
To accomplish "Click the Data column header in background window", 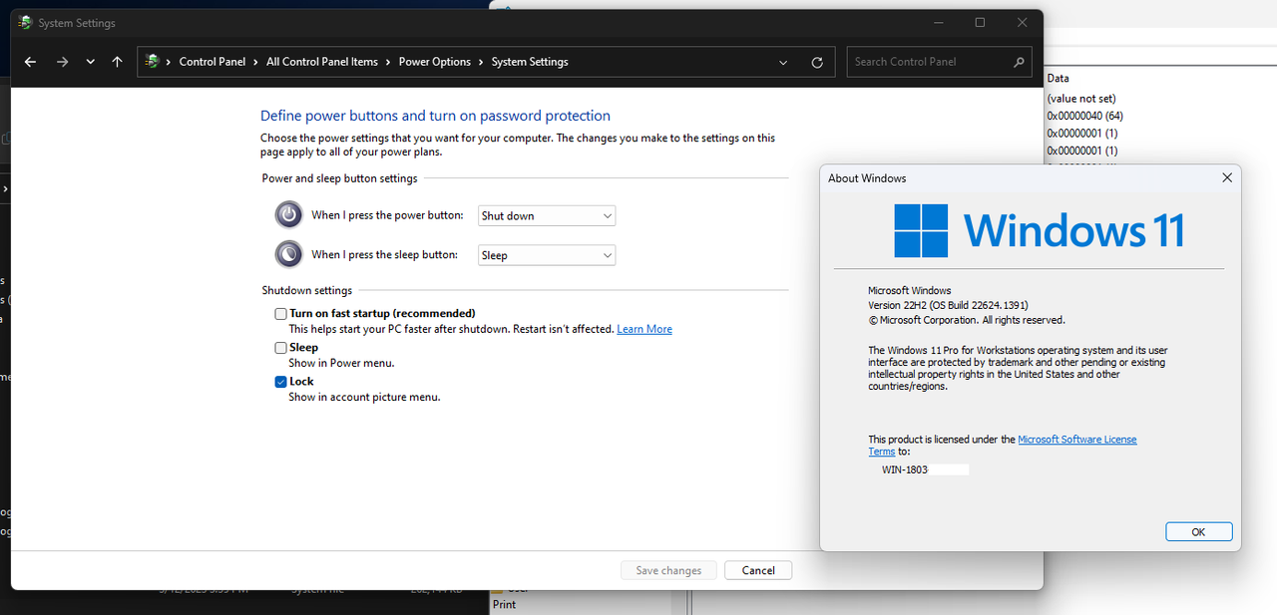I will 1059,78.
